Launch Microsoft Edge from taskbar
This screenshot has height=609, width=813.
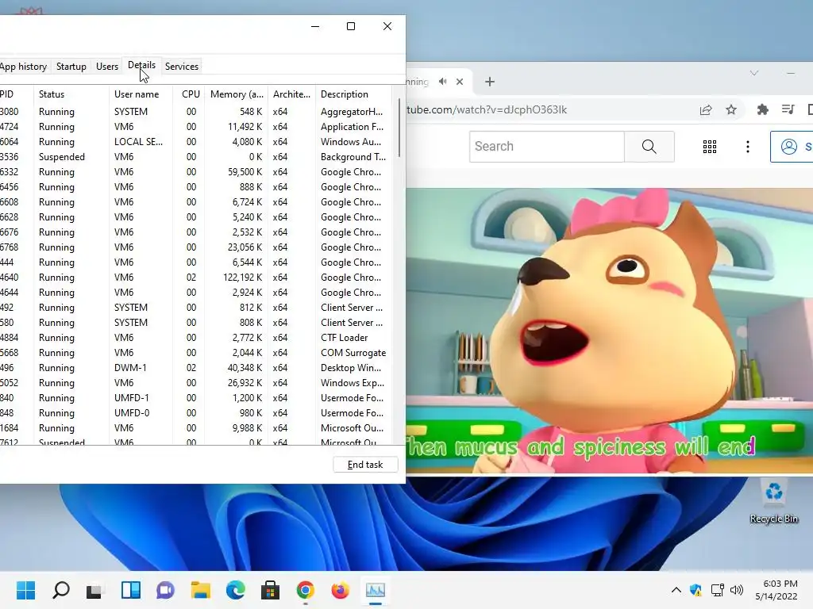tap(235, 590)
